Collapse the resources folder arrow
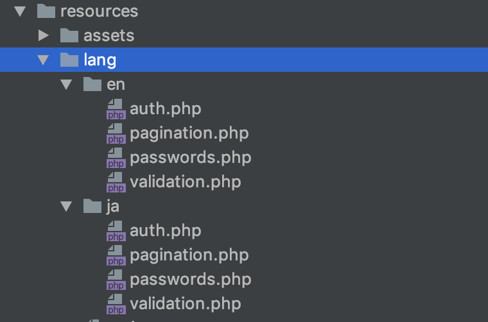The image size is (488, 322). click(x=21, y=12)
